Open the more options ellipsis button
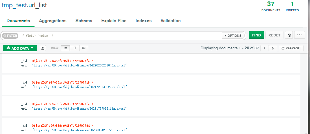 300,35
